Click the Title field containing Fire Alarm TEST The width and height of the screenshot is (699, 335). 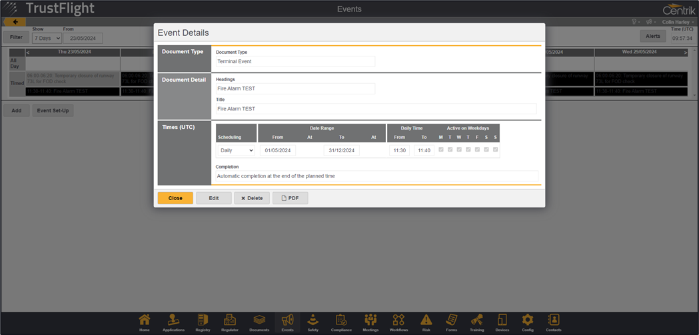tap(376, 109)
